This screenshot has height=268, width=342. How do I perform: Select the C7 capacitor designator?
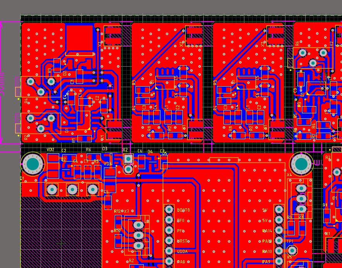click(162, 151)
